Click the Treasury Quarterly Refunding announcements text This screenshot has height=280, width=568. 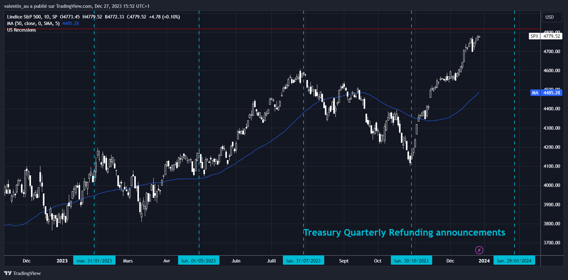click(x=404, y=232)
